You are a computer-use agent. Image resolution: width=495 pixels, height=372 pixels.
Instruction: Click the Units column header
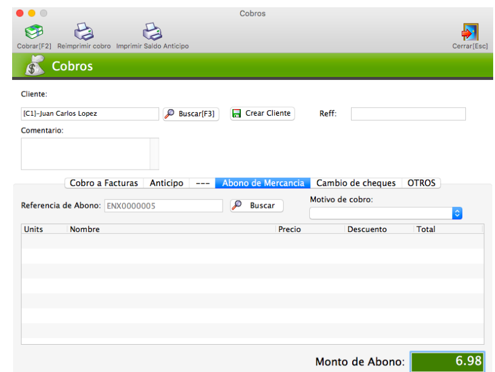click(44, 229)
